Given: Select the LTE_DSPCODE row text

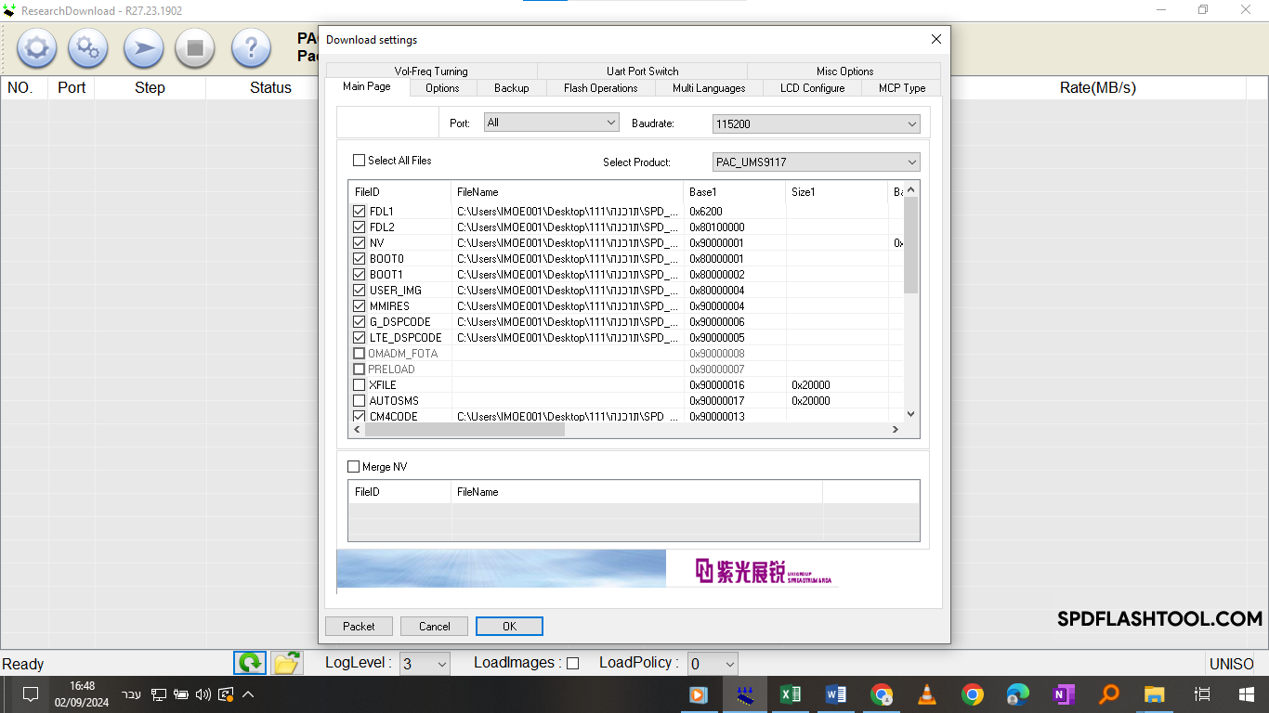Looking at the screenshot, I should pyautogui.click(x=405, y=338).
